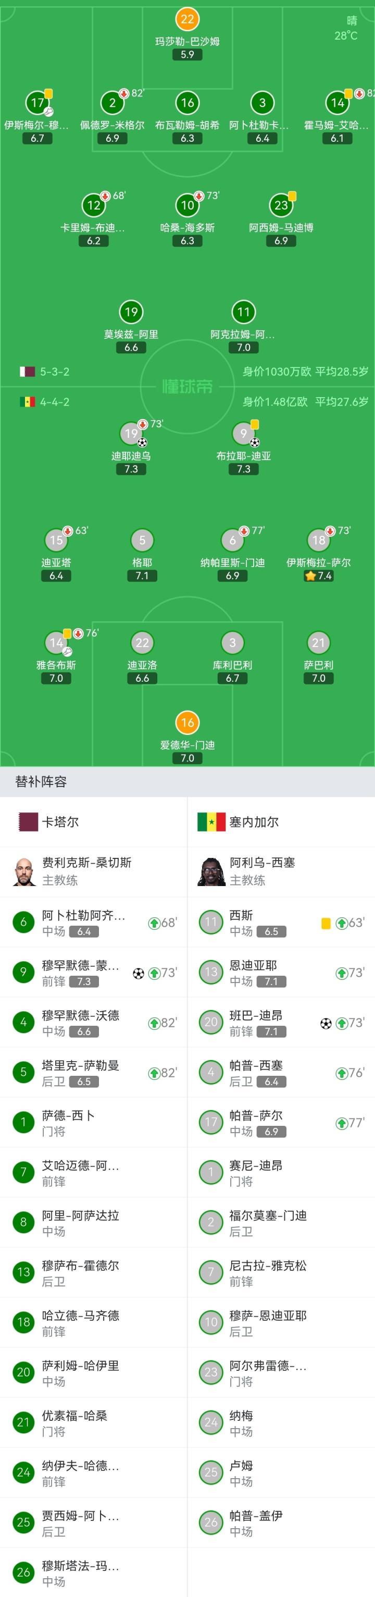This screenshot has width=375, height=1597.
Task: Tap substitution arrow for 穆罕默德-沃德 at 82'
Action: click(x=154, y=1023)
